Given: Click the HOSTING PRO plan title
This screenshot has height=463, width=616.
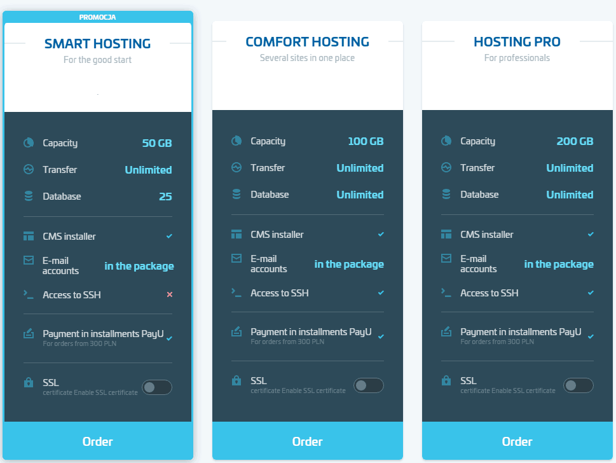Looking at the screenshot, I should pos(517,42).
